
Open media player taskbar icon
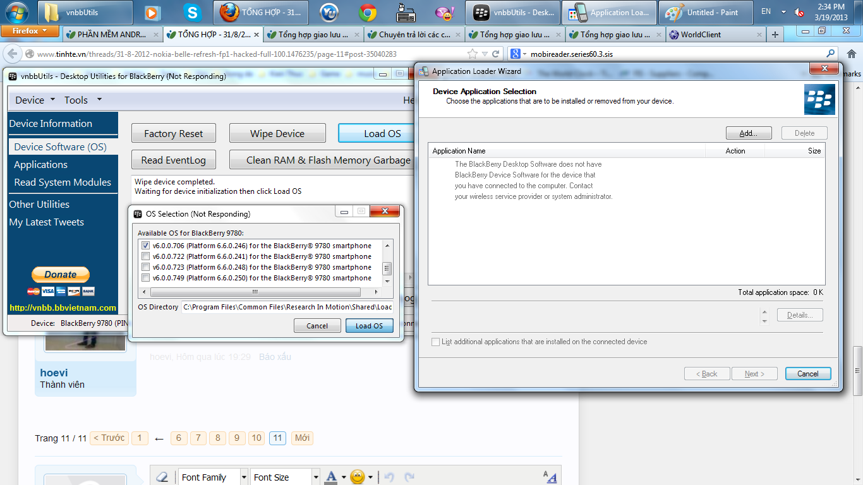point(152,12)
